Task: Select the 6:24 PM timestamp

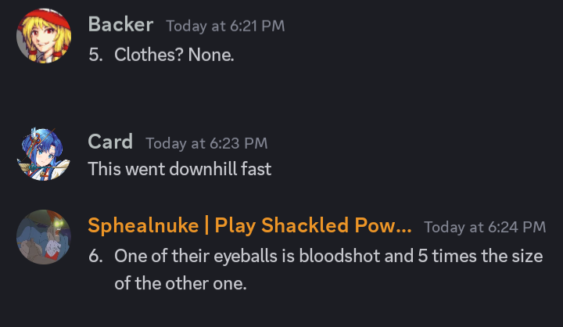Action: pos(485,227)
